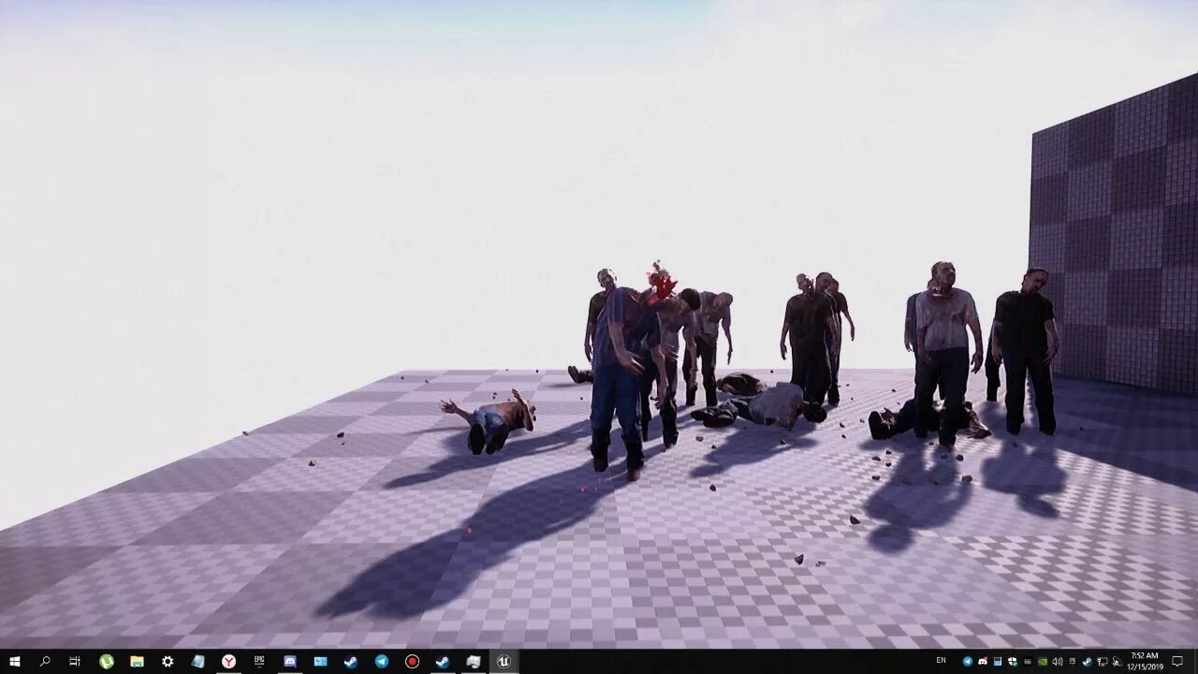Open File Explorer from the taskbar

point(137,661)
